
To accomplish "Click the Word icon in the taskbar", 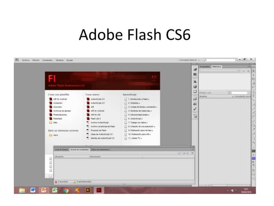I will [x=33, y=190].
